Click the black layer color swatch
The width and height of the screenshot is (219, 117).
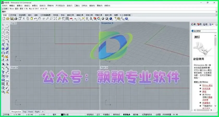(x=62, y=114)
